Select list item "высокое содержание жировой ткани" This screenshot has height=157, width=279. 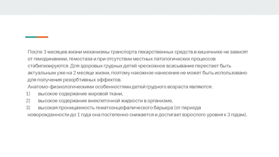pos(81,94)
